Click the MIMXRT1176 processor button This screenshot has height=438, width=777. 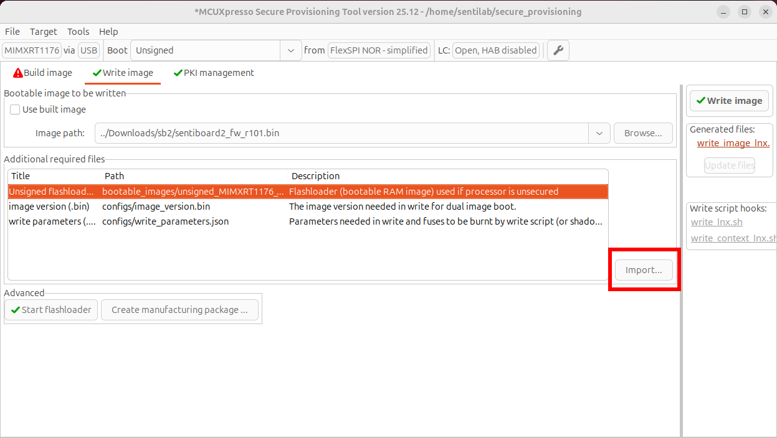point(32,50)
